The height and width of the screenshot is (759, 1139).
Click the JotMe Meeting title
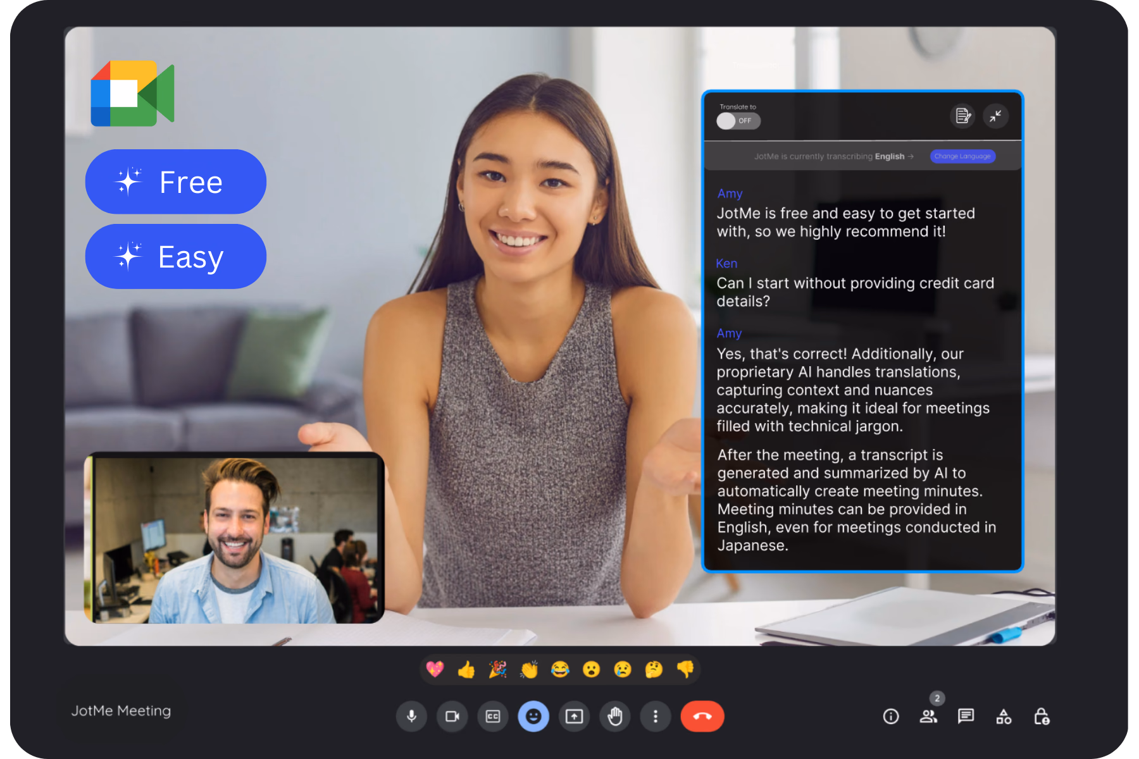pyautogui.click(x=121, y=711)
